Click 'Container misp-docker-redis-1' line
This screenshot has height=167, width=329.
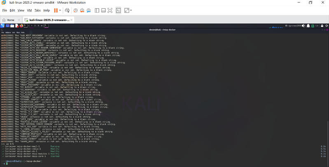tap(23, 149)
